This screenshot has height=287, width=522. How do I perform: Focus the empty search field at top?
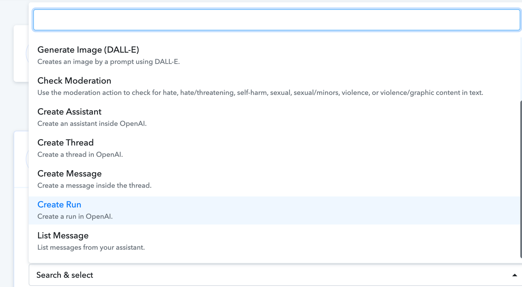[277, 20]
